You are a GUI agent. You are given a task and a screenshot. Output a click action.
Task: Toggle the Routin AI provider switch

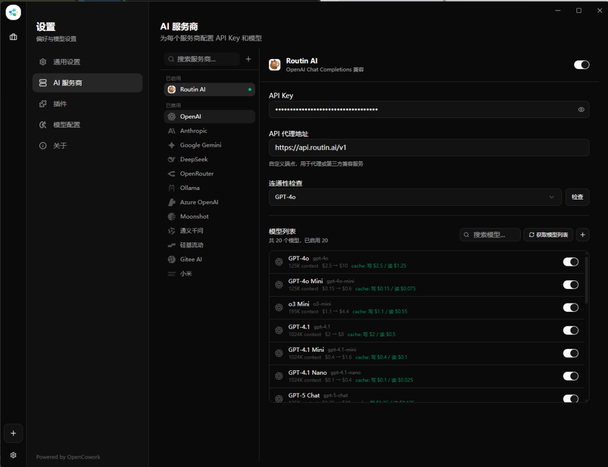click(x=581, y=65)
